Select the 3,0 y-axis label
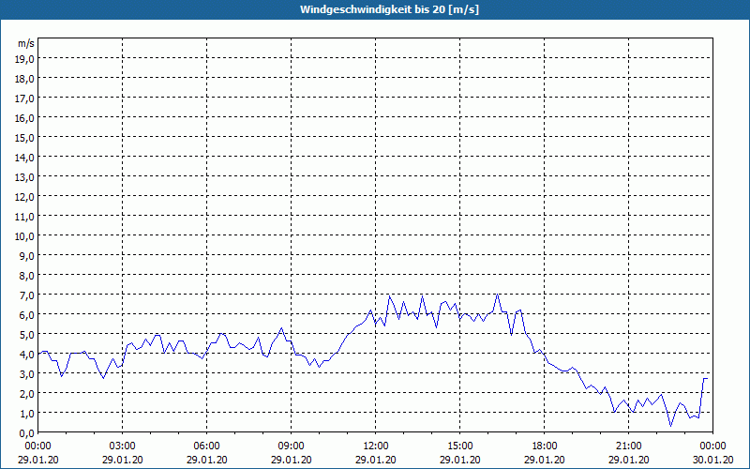Image resolution: width=750 pixels, height=469 pixels. pos(28,373)
